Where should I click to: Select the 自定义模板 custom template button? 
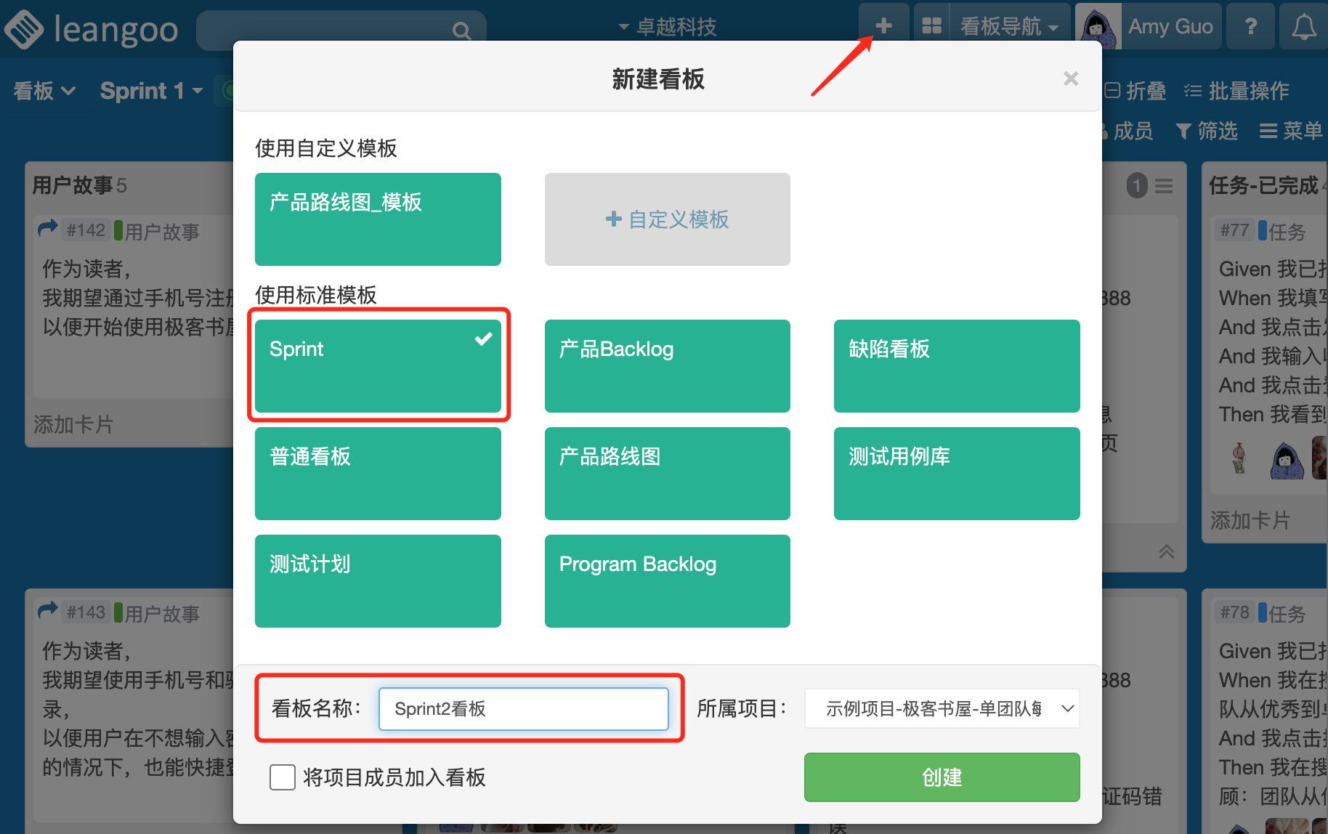[x=666, y=219]
